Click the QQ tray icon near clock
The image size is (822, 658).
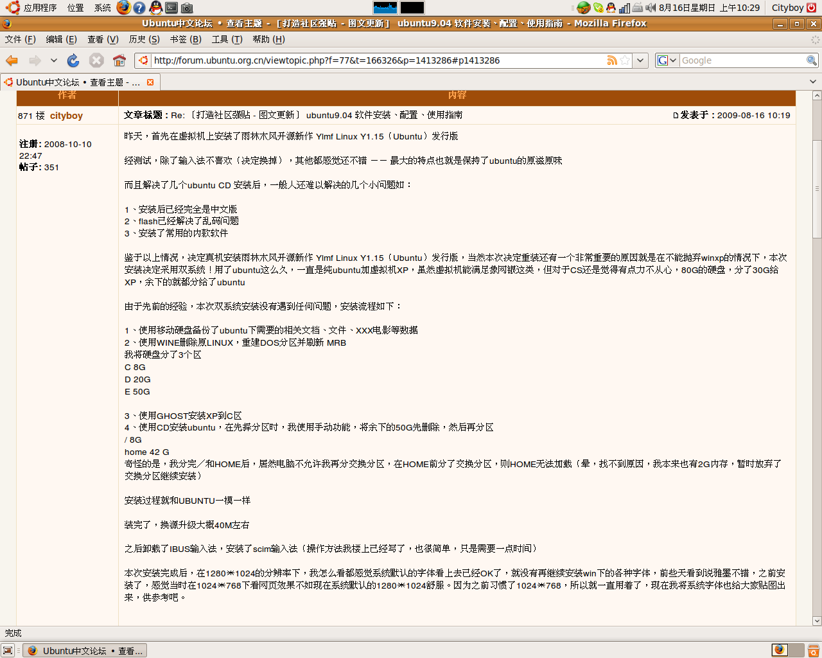pyautogui.click(x=611, y=8)
